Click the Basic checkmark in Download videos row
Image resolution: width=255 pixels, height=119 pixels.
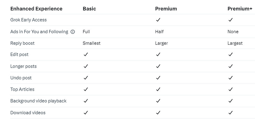click(x=85, y=113)
